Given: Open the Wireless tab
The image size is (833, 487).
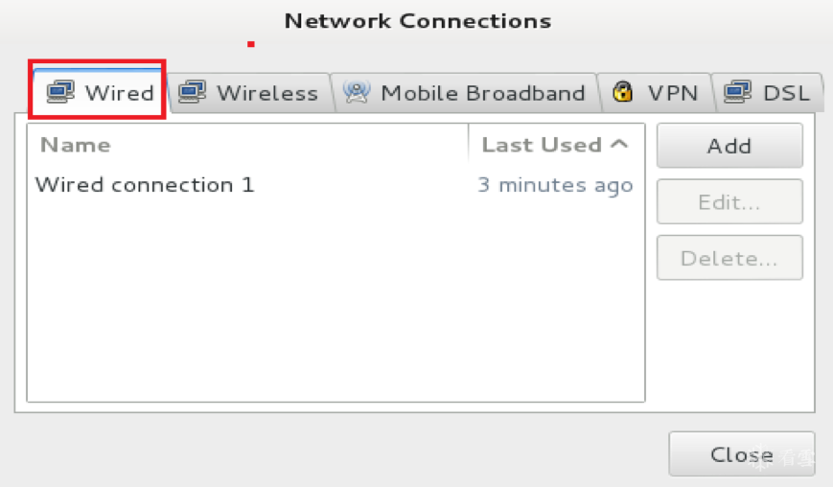Looking at the screenshot, I should [x=266, y=93].
